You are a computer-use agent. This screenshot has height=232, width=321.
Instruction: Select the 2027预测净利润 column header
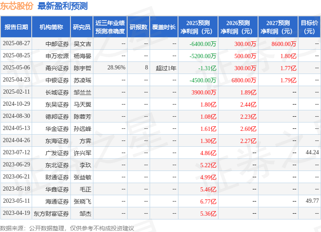[278, 27]
